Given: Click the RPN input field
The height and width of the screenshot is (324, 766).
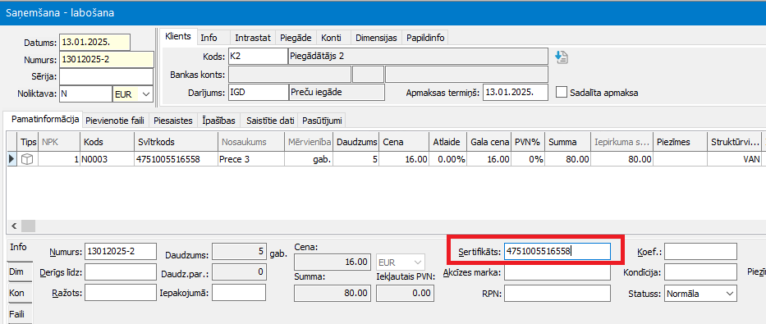Looking at the screenshot, I should pos(557,294).
